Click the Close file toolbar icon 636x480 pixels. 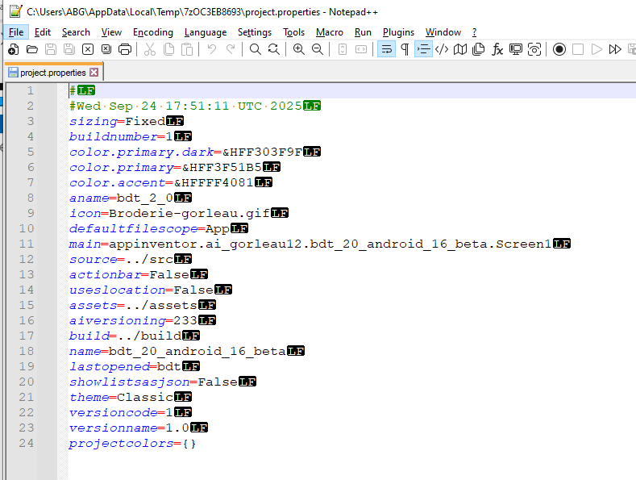[87, 49]
